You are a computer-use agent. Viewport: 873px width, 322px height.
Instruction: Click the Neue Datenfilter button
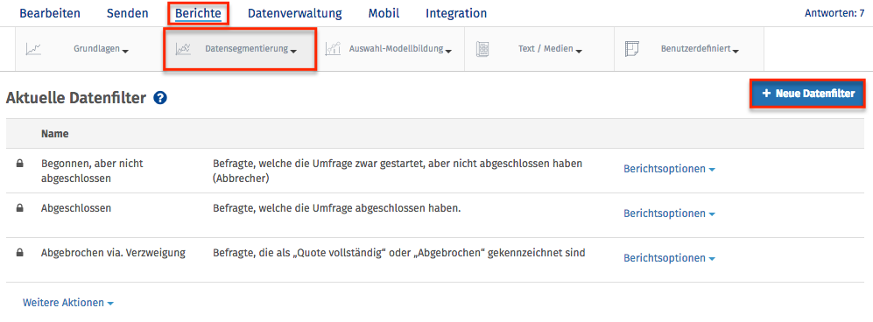pos(807,94)
